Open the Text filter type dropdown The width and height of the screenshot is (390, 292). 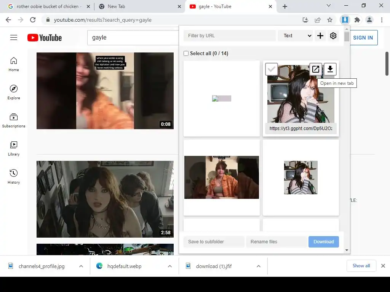296,36
